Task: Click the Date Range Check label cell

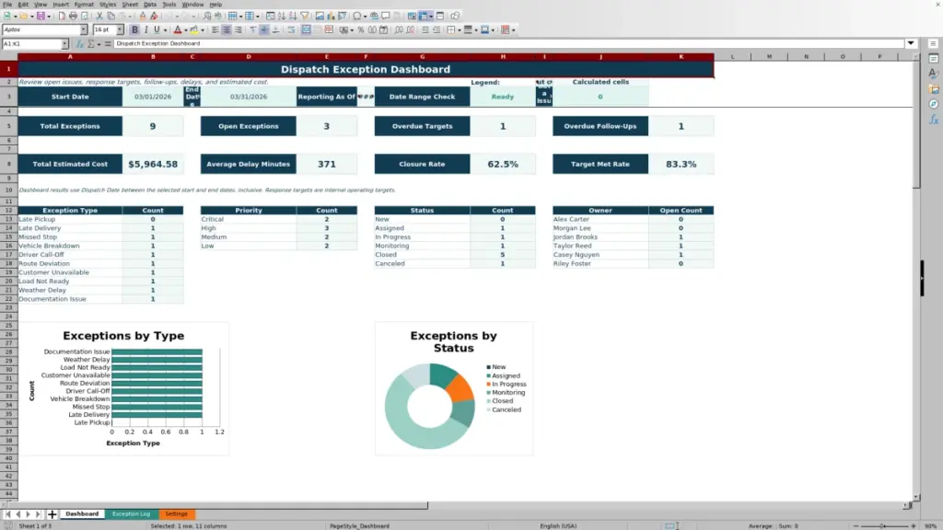Action: 422,97
